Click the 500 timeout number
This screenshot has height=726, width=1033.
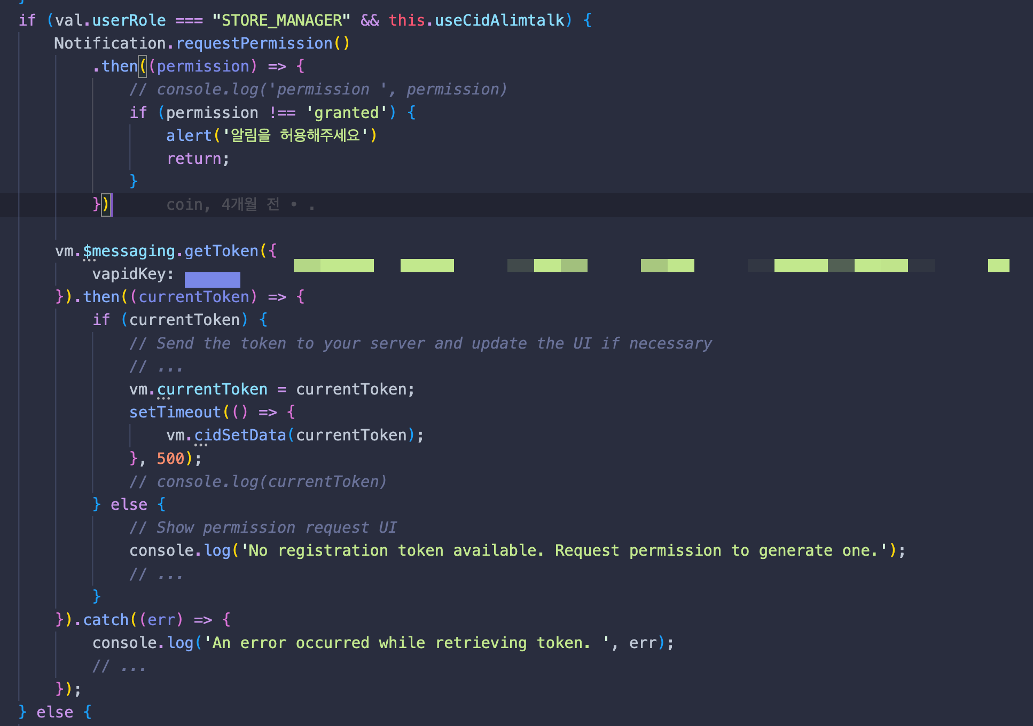(170, 459)
